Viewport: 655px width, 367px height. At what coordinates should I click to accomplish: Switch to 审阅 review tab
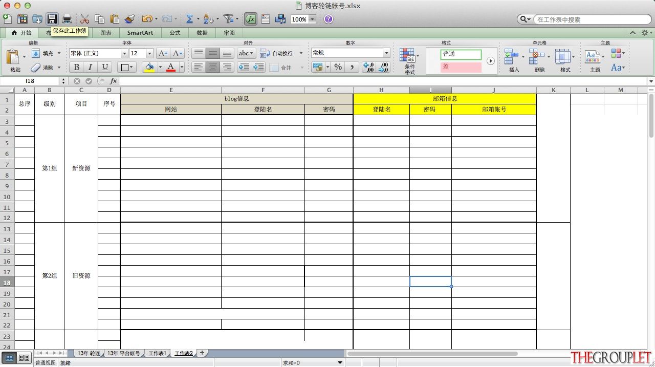(x=229, y=33)
